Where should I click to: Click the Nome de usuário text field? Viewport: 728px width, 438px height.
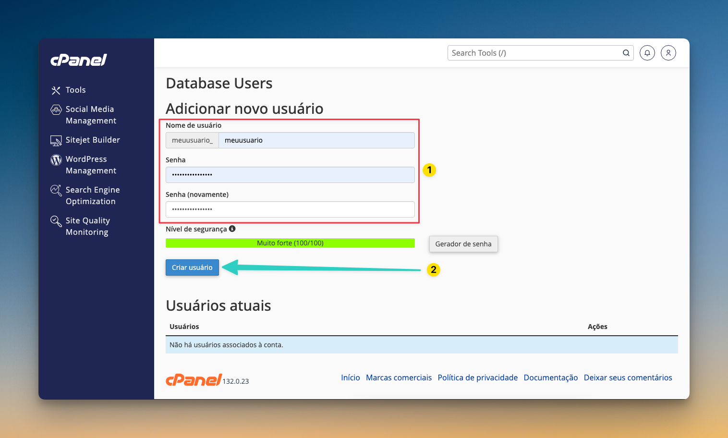(316, 140)
